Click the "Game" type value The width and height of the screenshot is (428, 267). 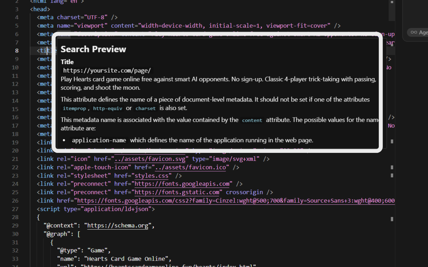coord(98,251)
